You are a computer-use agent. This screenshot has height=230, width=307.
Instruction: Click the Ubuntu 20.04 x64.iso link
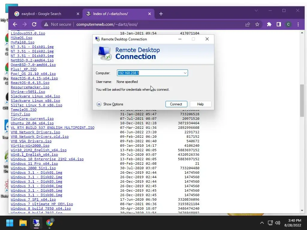[x=32, y=123]
